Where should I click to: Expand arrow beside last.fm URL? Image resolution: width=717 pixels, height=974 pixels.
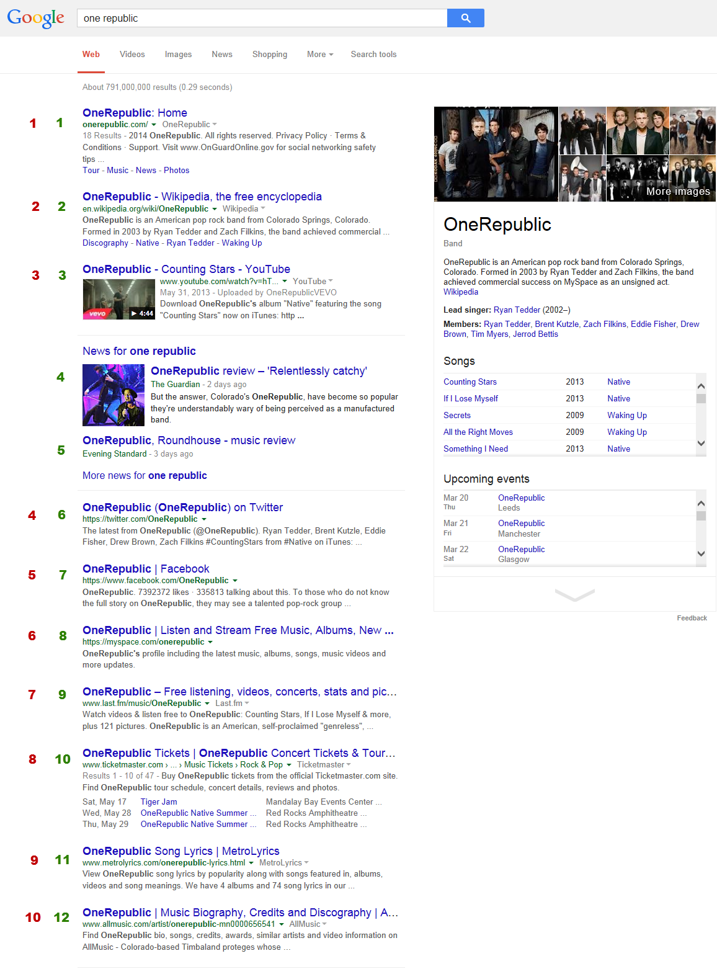tap(207, 704)
